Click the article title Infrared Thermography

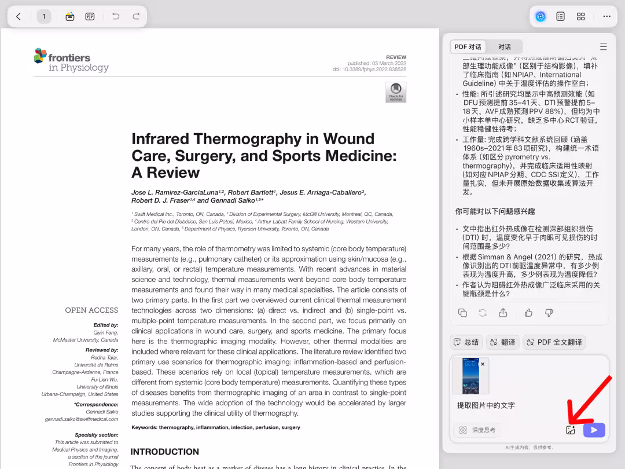click(264, 156)
